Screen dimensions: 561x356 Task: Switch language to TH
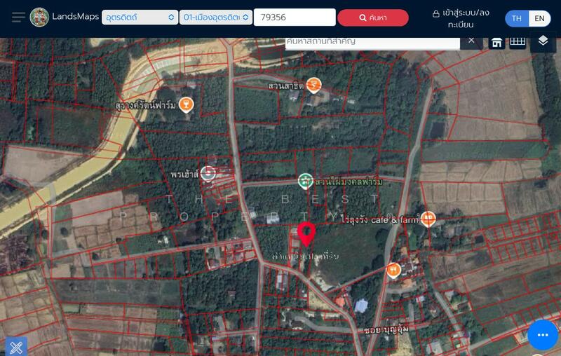click(x=517, y=18)
